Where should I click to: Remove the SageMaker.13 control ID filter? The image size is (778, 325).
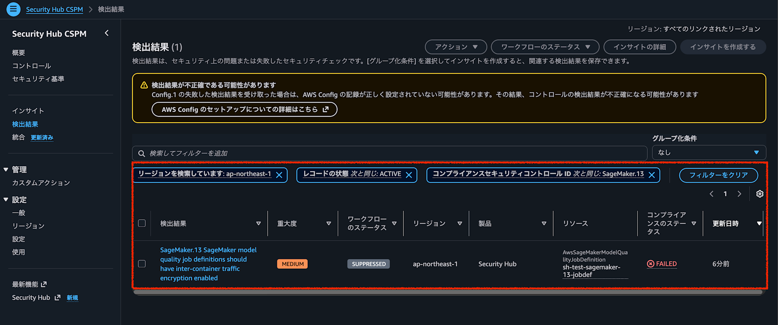point(652,175)
